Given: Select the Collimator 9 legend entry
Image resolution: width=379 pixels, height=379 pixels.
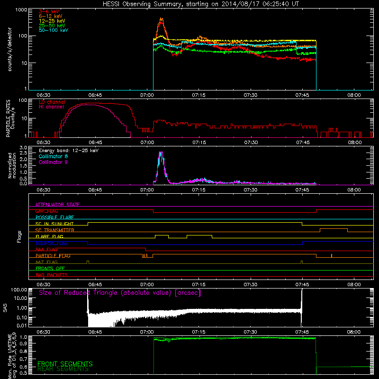Looking at the screenshot, I should 53,162.
